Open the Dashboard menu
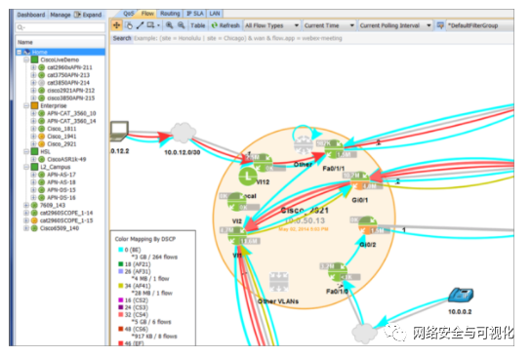 coord(31,15)
